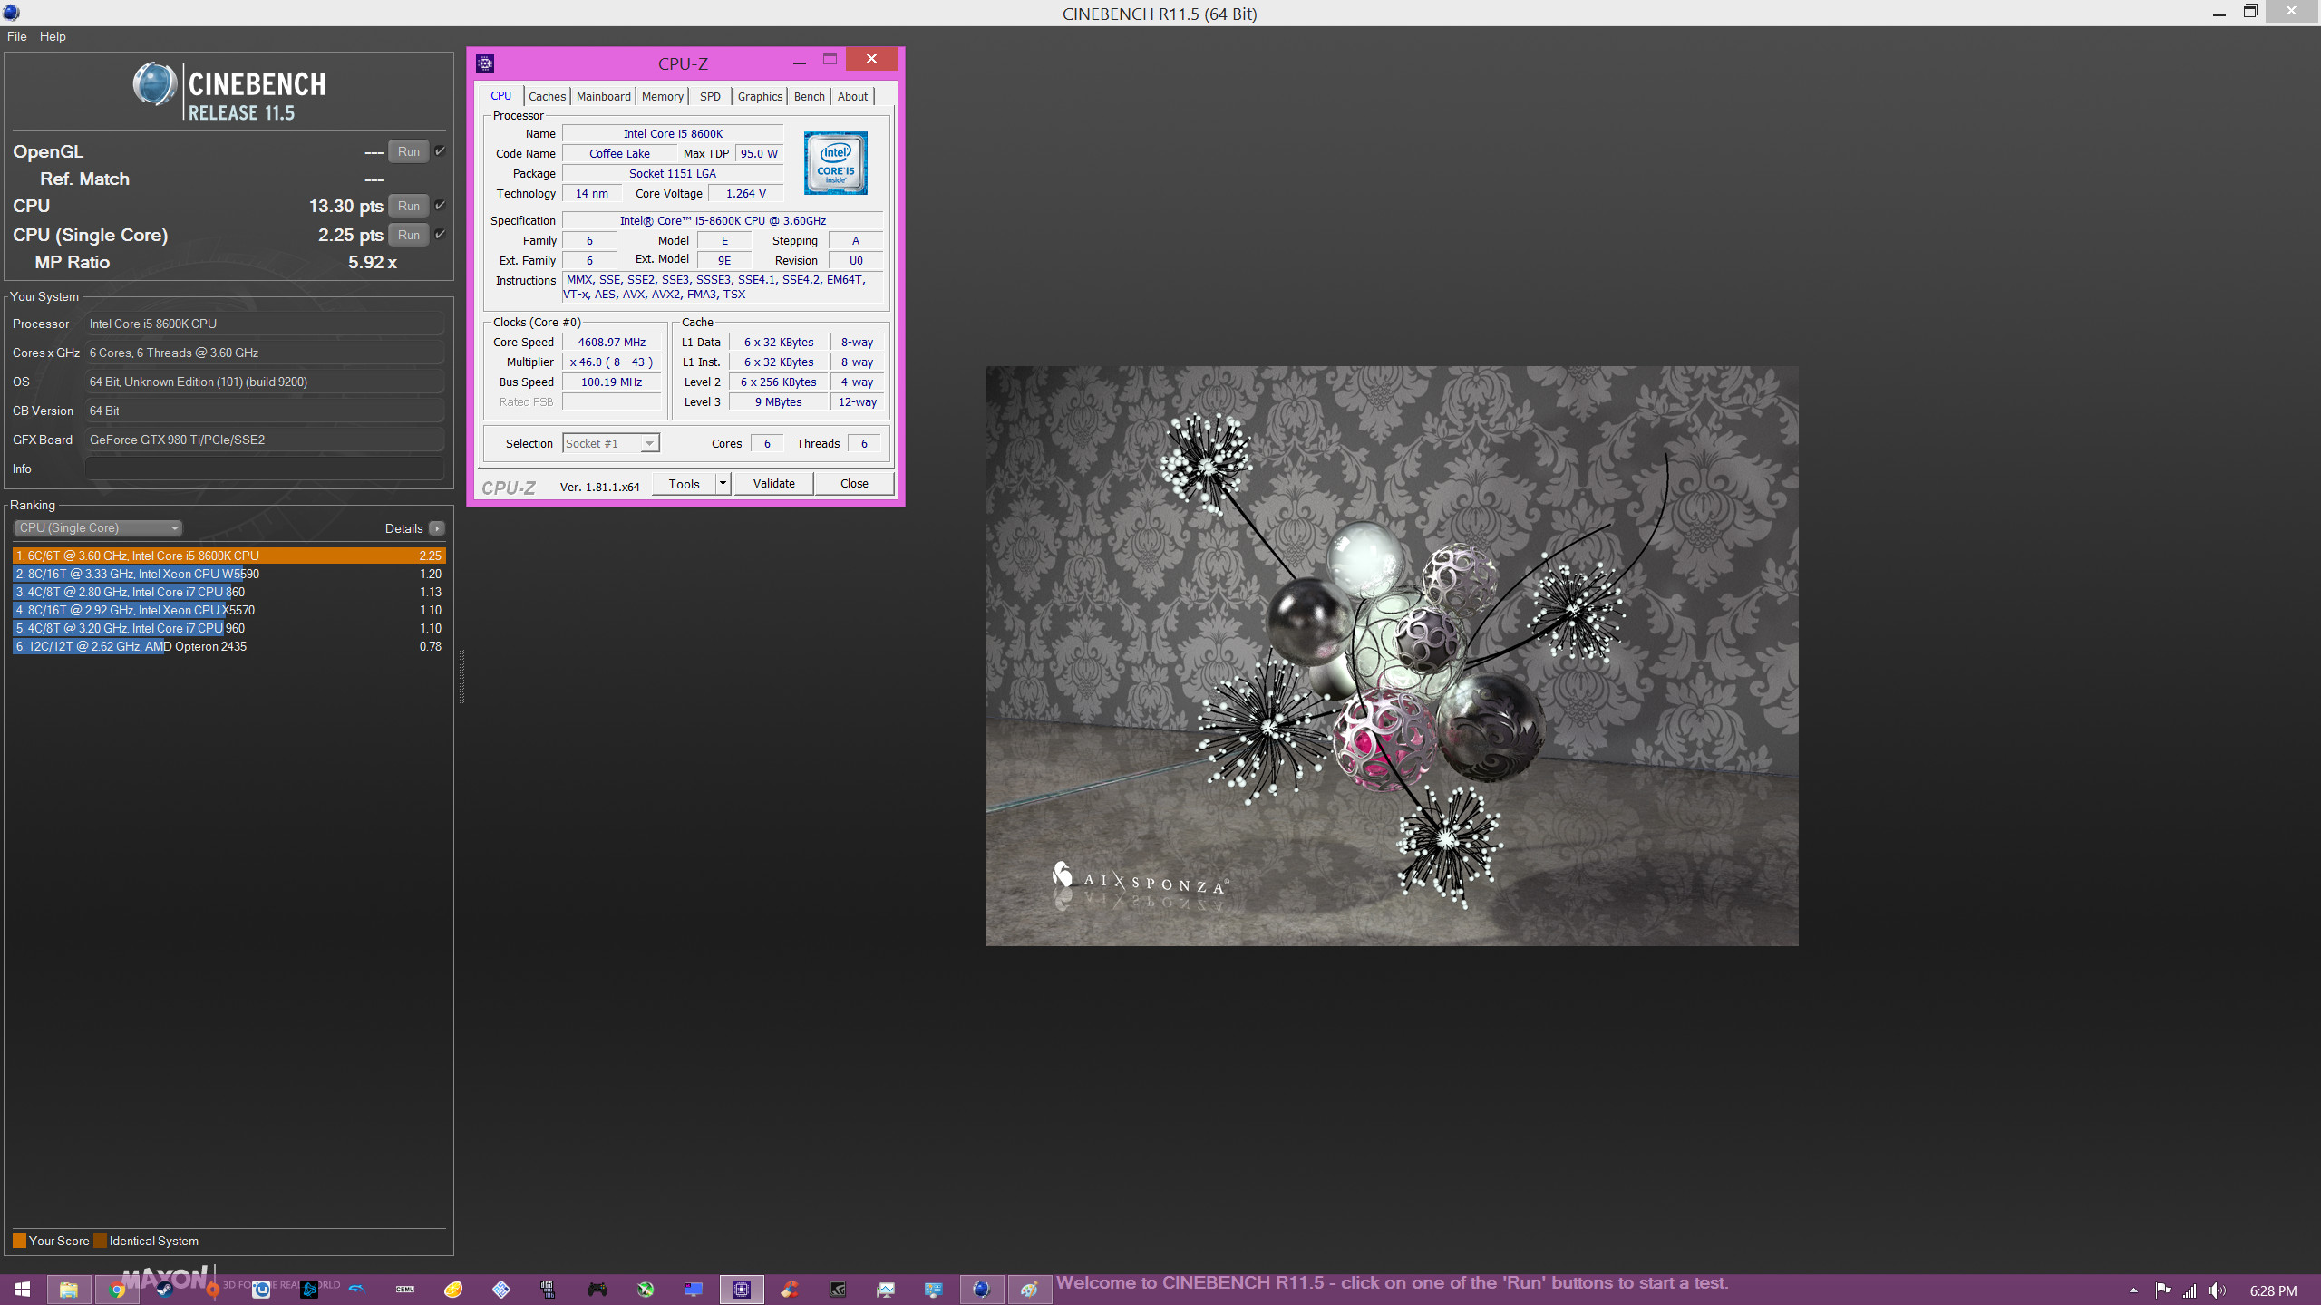Screen dimensions: 2321x1305
Task: Open the File menu in Cinebench
Action: point(17,36)
